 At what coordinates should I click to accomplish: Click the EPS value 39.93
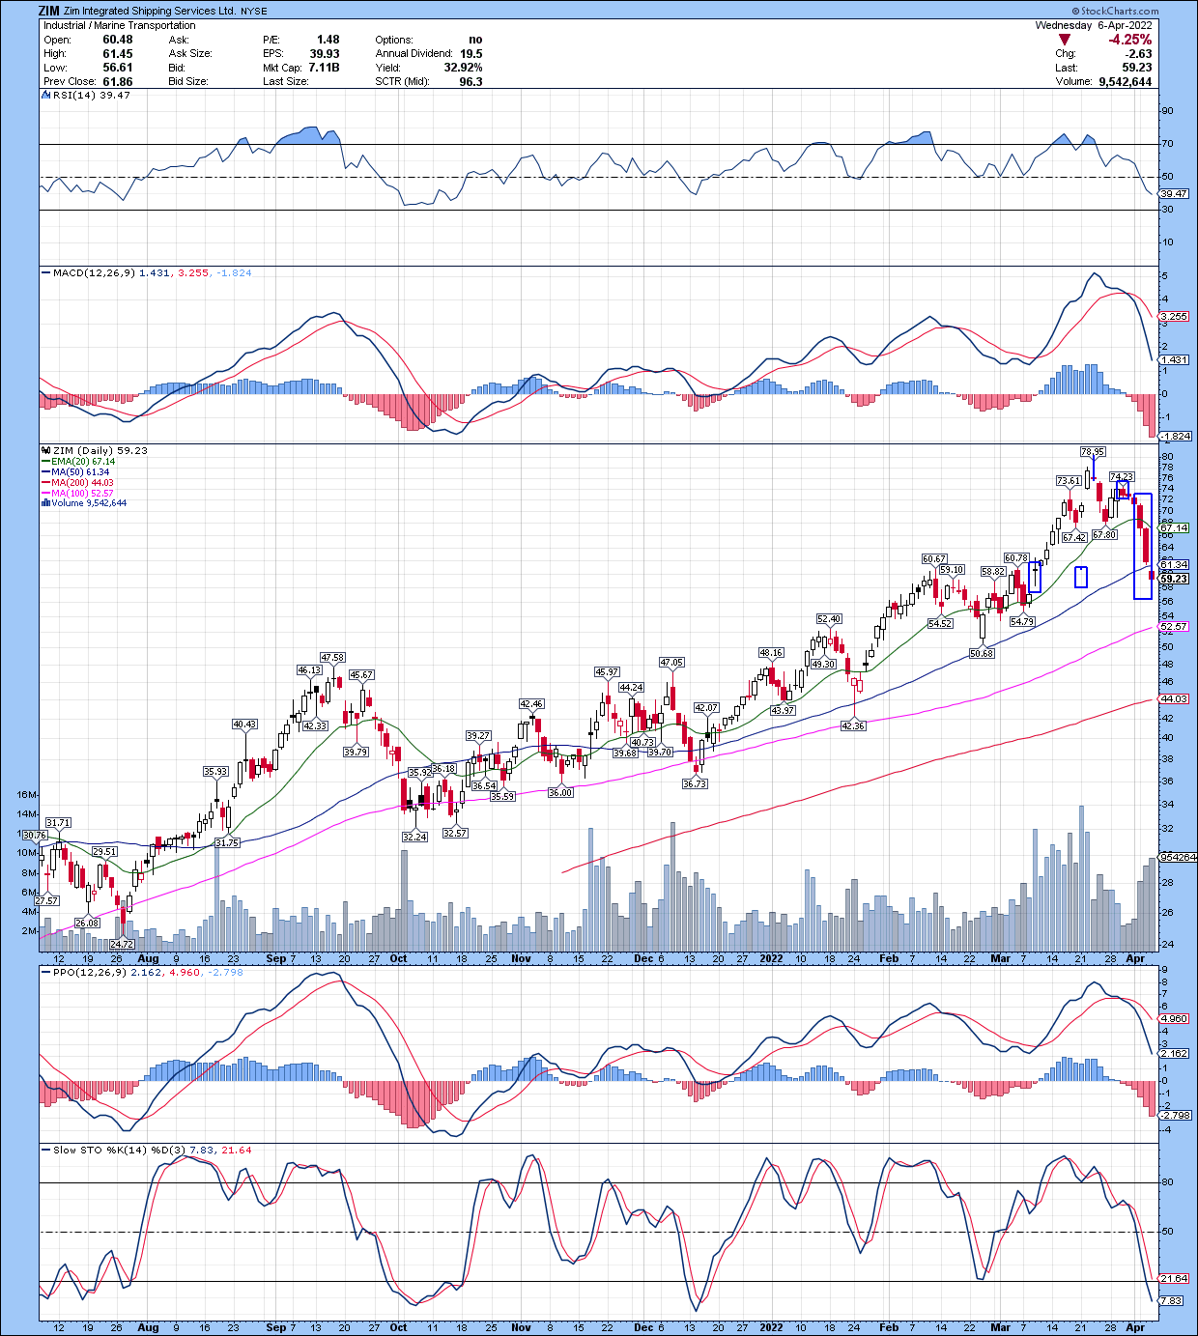click(325, 54)
